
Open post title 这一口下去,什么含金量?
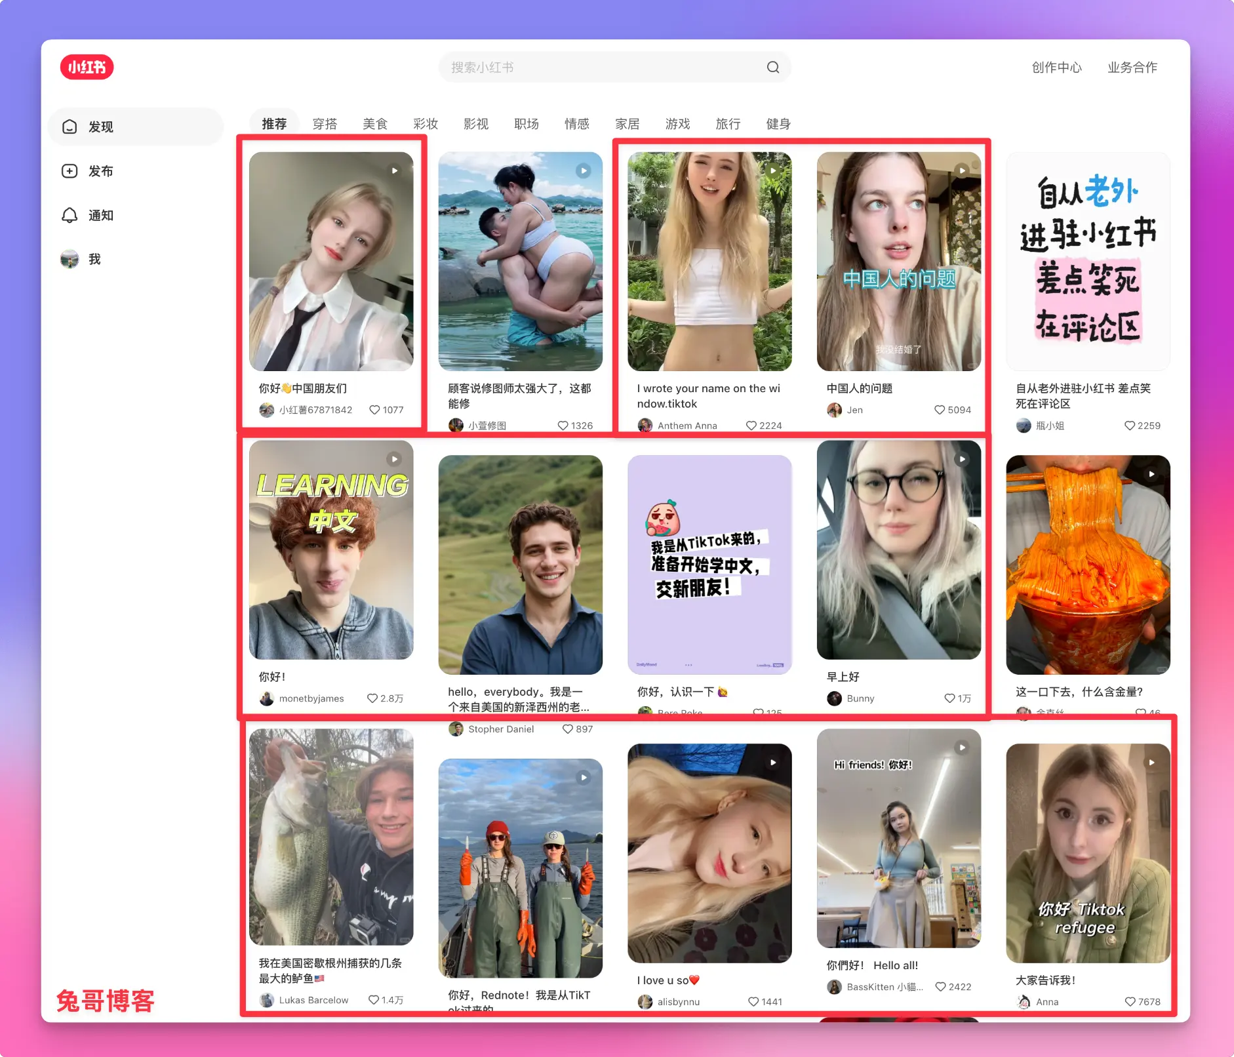(1079, 692)
